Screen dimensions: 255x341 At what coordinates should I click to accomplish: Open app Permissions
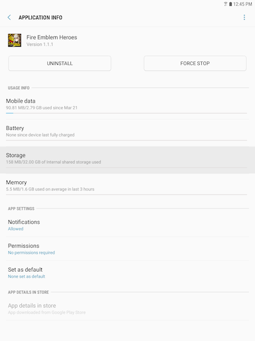point(127,248)
